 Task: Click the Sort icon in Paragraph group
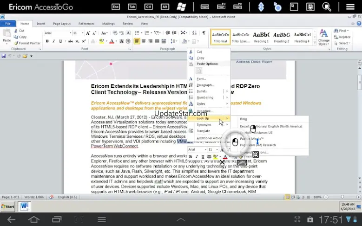[x=194, y=33]
